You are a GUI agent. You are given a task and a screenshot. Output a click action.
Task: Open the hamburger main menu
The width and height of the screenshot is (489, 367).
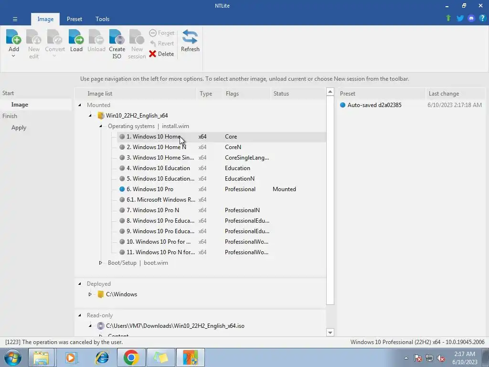pyautogui.click(x=15, y=19)
